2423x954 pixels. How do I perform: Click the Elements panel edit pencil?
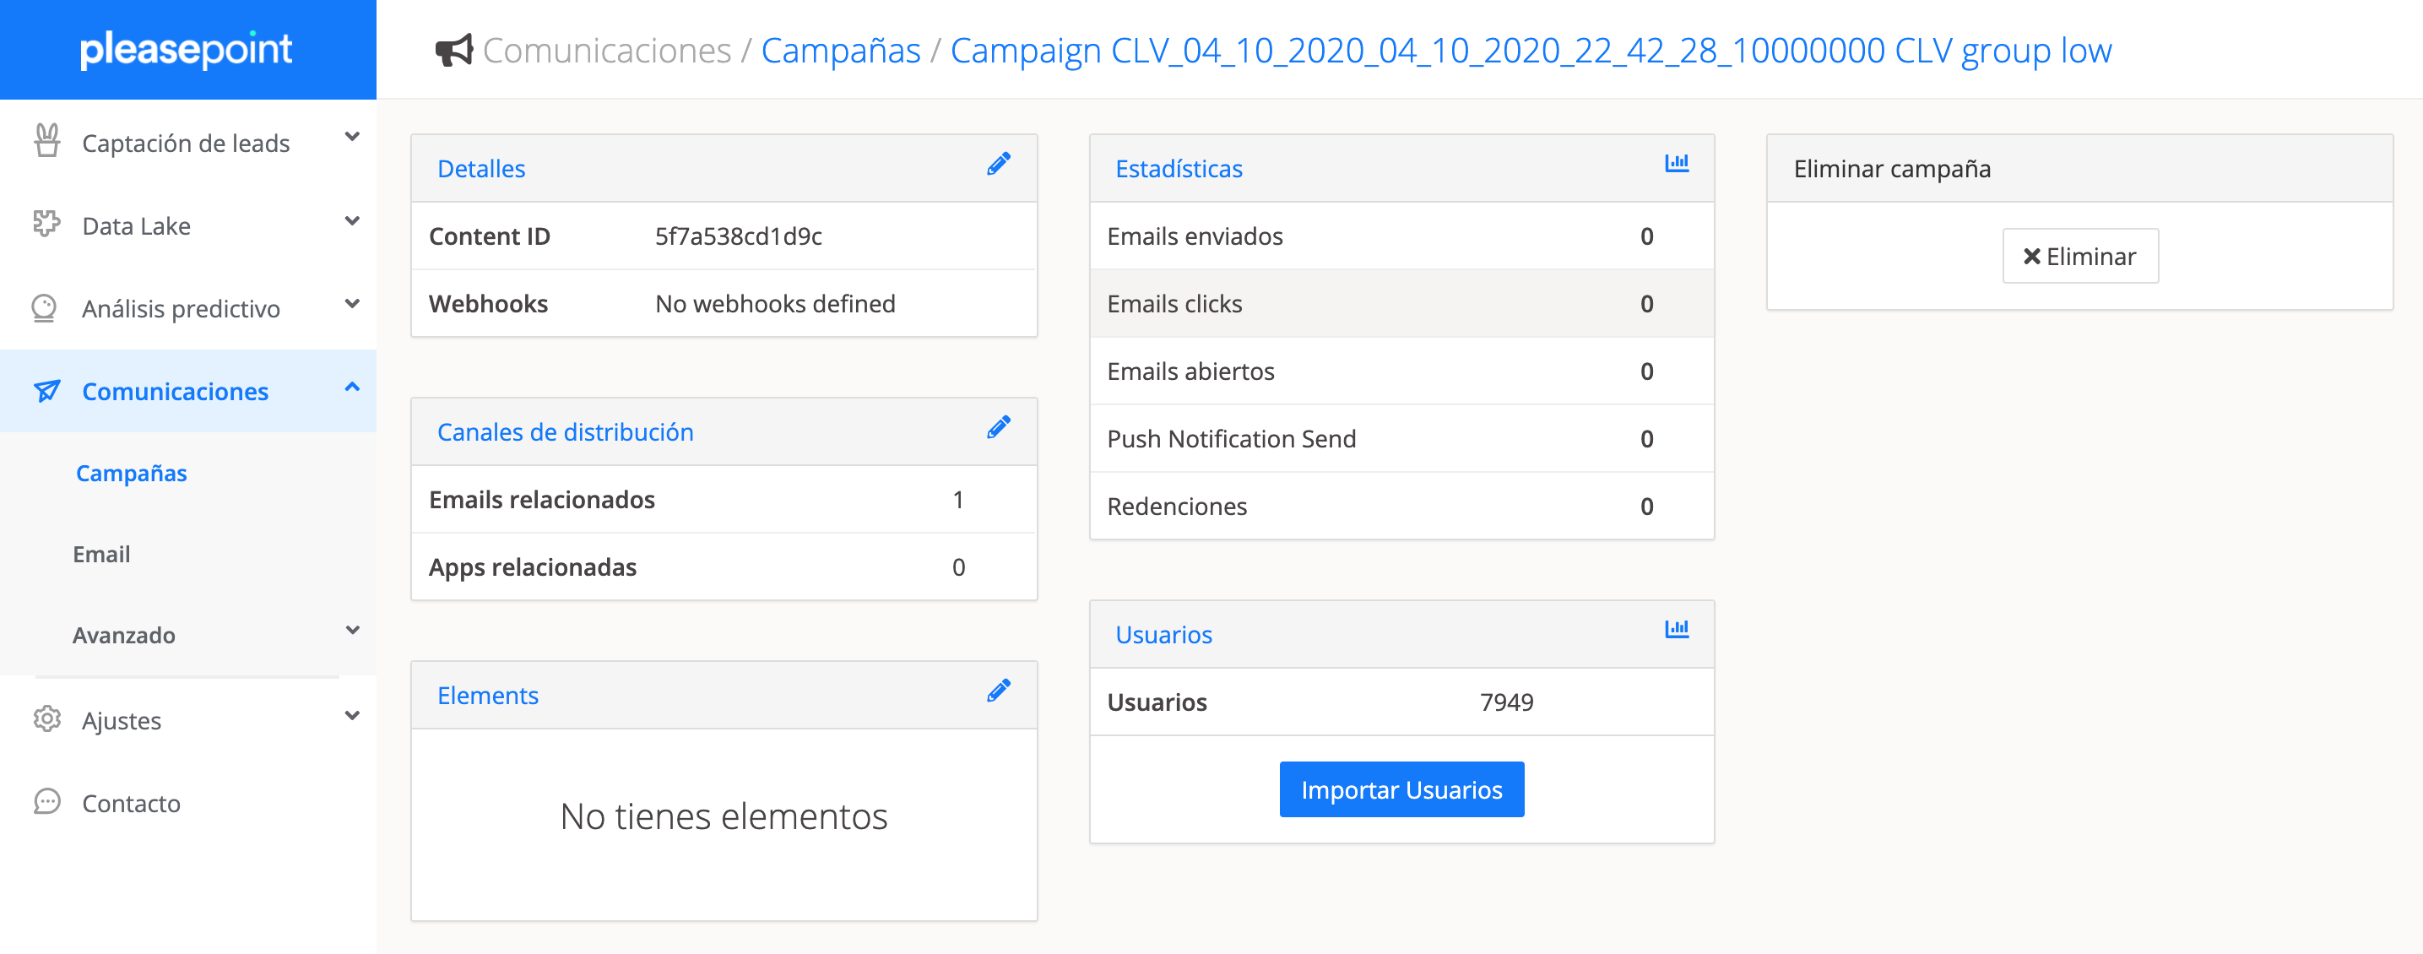[x=998, y=691]
